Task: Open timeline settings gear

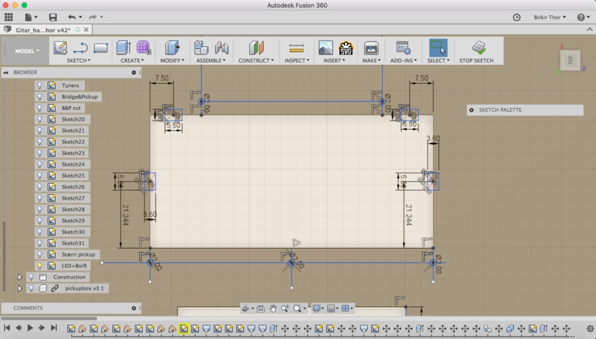Action: click(589, 328)
